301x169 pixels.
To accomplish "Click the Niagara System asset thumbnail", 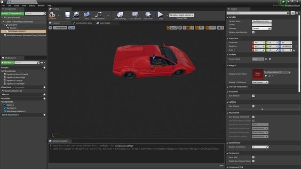I will tap(258, 74).
